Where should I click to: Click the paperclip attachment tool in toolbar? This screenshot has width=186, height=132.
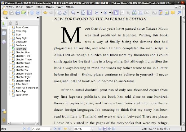tap(154, 13)
